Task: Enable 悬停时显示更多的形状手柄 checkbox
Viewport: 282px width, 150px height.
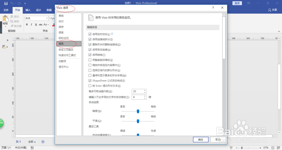Action: pyautogui.click(x=90, y=75)
